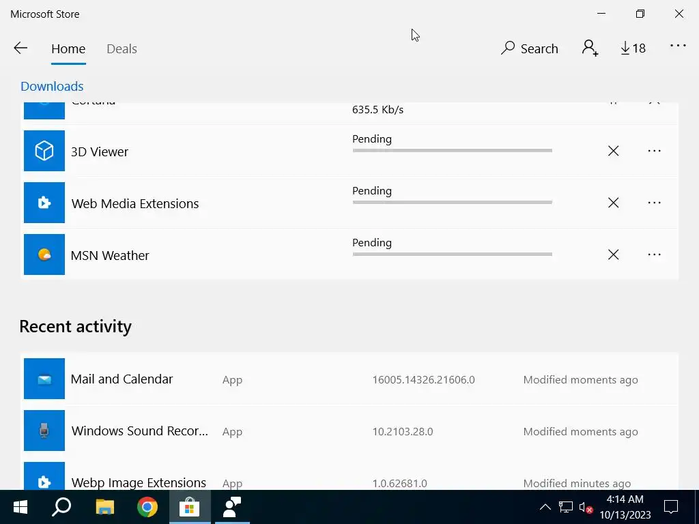The image size is (699, 524).
Task: Open the Home tab
Action: pos(68,48)
